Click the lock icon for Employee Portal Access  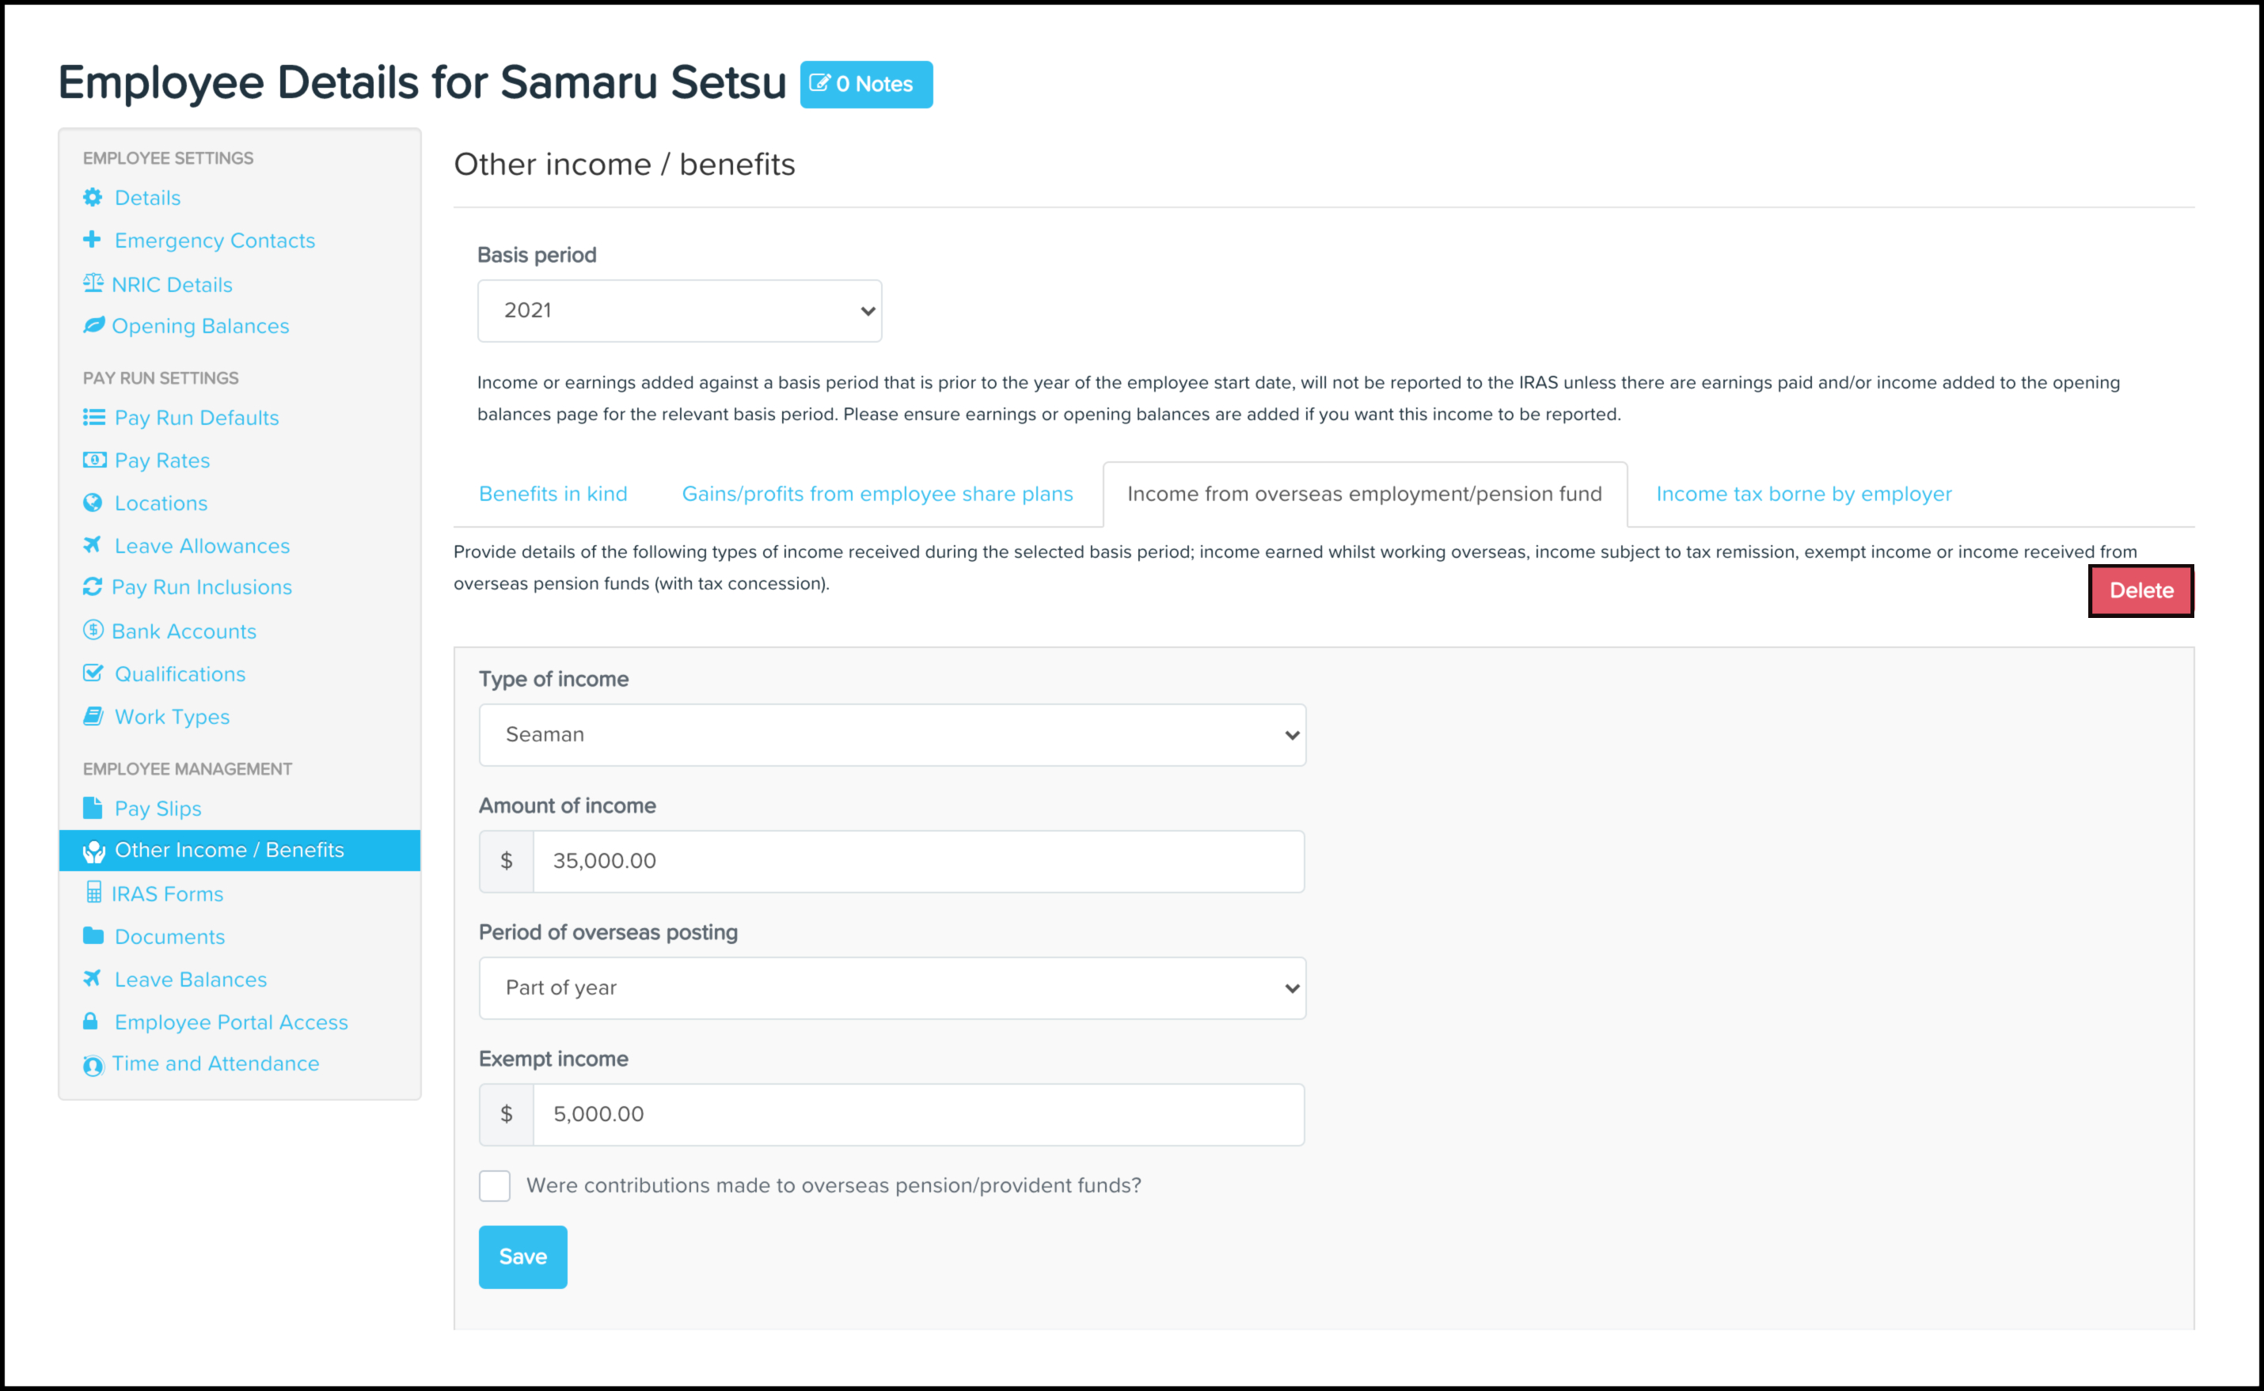(x=90, y=1021)
